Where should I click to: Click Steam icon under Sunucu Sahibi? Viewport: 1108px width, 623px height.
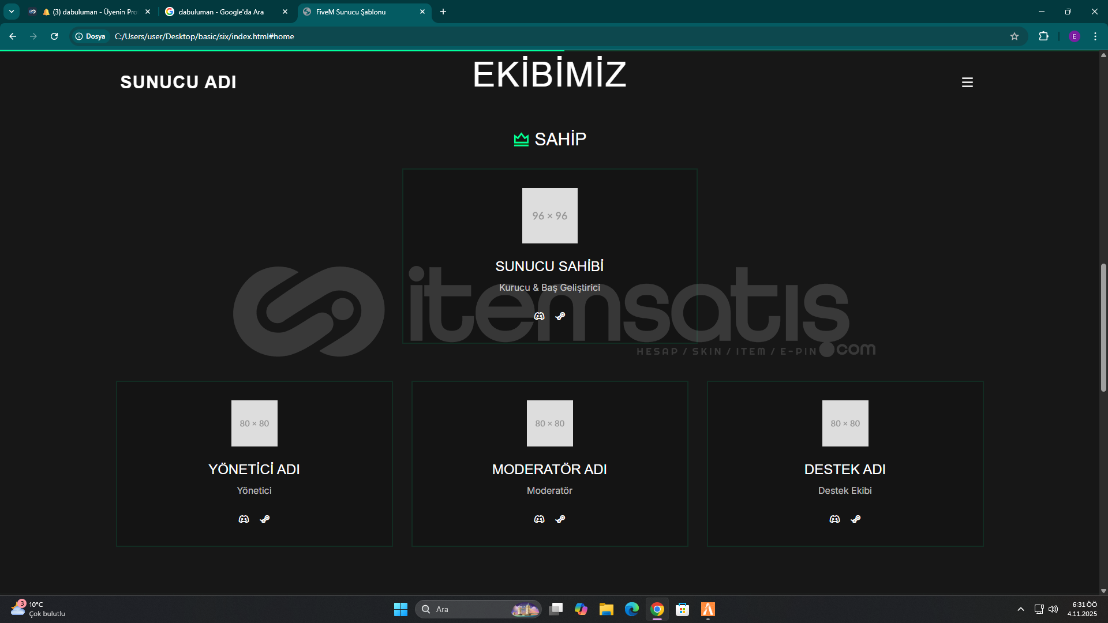[x=560, y=316]
